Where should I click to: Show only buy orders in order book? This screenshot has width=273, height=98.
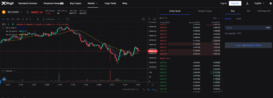coord(163,18)
